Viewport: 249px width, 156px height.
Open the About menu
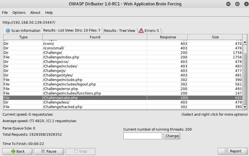35,12
